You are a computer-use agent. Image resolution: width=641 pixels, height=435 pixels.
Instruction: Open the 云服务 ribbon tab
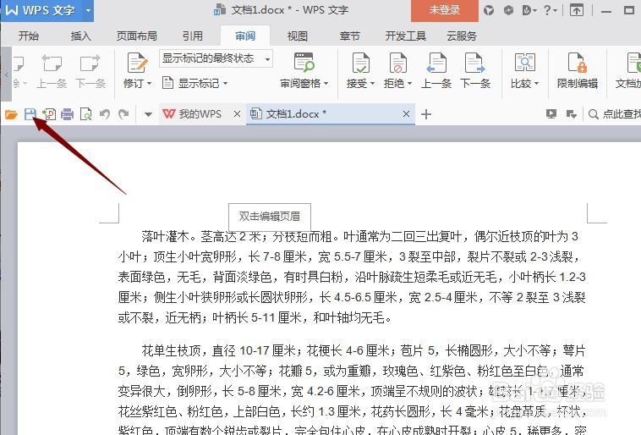462,36
